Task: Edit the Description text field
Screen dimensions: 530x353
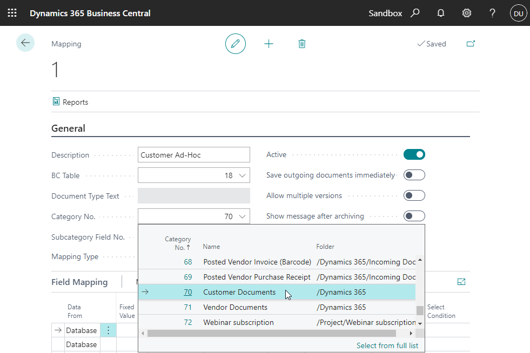Action: pyautogui.click(x=194, y=155)
